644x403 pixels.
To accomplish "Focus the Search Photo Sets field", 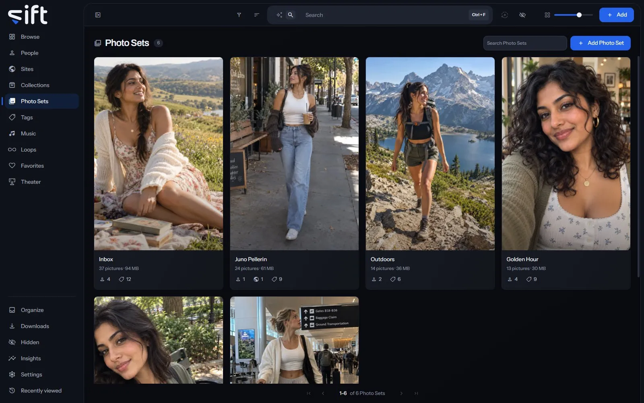I will tap(525, 43).
